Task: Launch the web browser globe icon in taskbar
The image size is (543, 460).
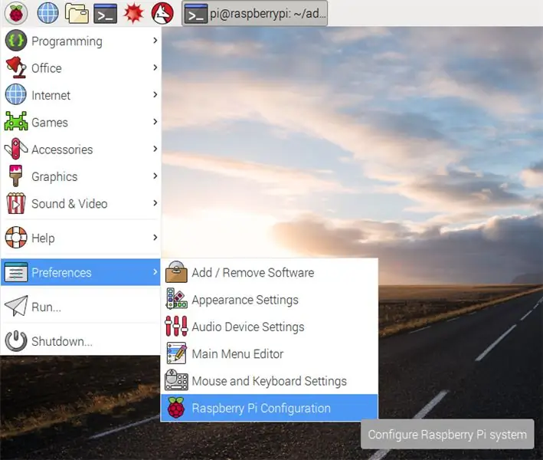Action: 47,13
